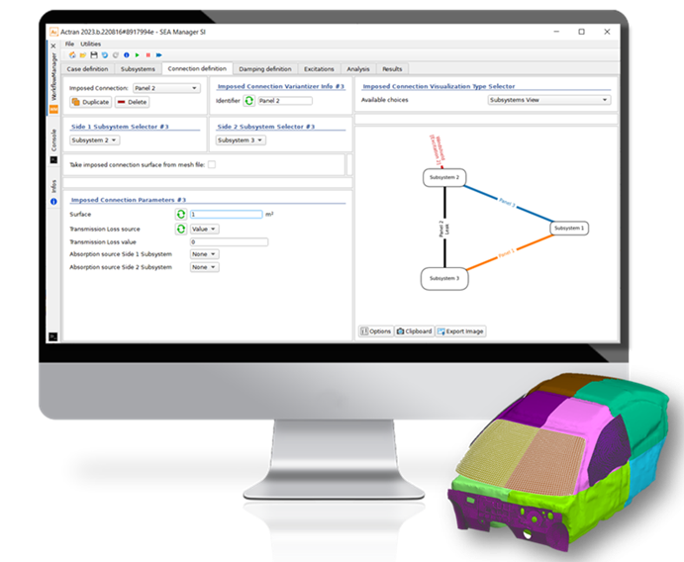Open the Imposed Connection Panel 2 dropdown

pyautogui.click(x=166, y=88)
